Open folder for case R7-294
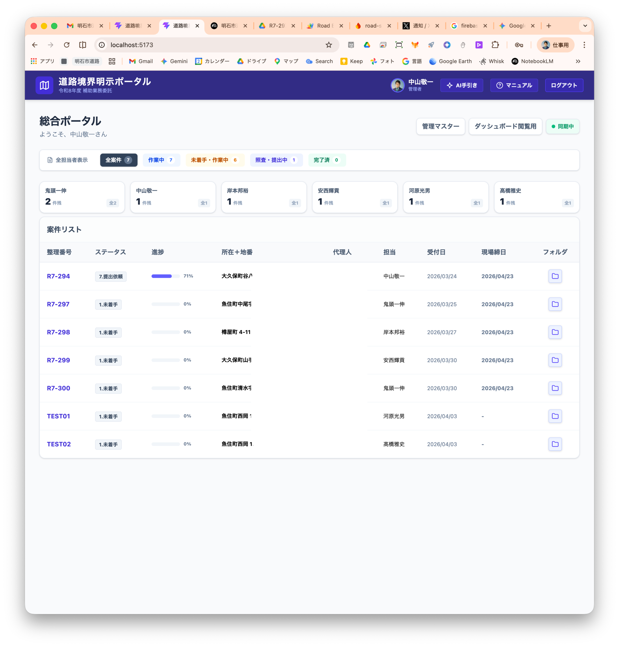Screen dimensions: 619x647 [555, 276]
